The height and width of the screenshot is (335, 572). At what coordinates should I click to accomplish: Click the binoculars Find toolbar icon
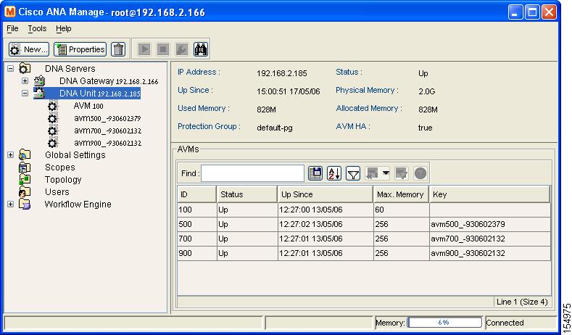tap(201, 49)
